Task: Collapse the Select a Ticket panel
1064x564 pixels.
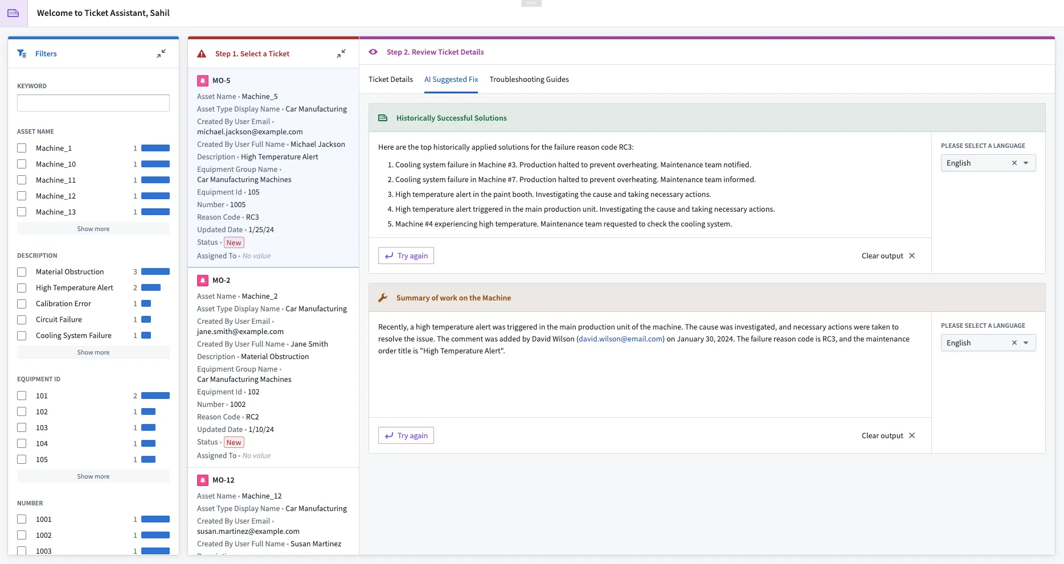Action: pyautogui.click(x=341, y=53)
